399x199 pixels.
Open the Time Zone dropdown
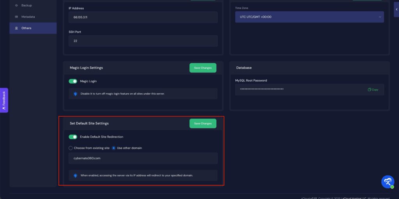tap(309, 17)
